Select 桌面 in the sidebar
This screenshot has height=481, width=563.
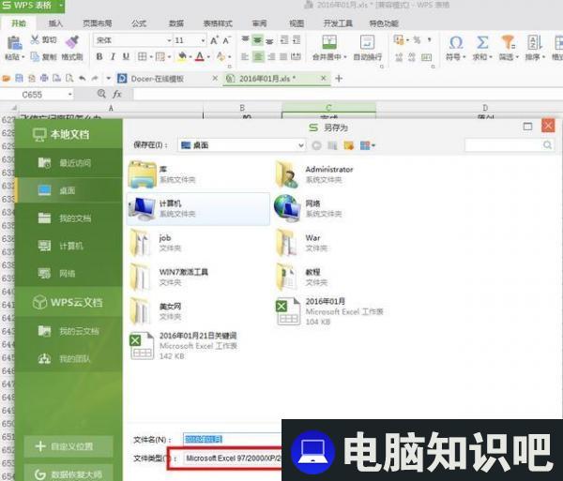(x=68, y=190)
